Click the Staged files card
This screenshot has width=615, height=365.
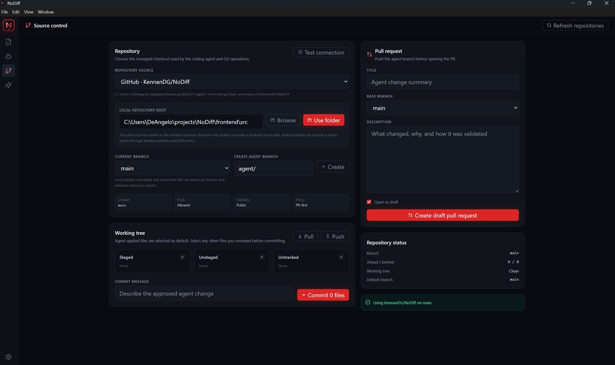point(152,261)
